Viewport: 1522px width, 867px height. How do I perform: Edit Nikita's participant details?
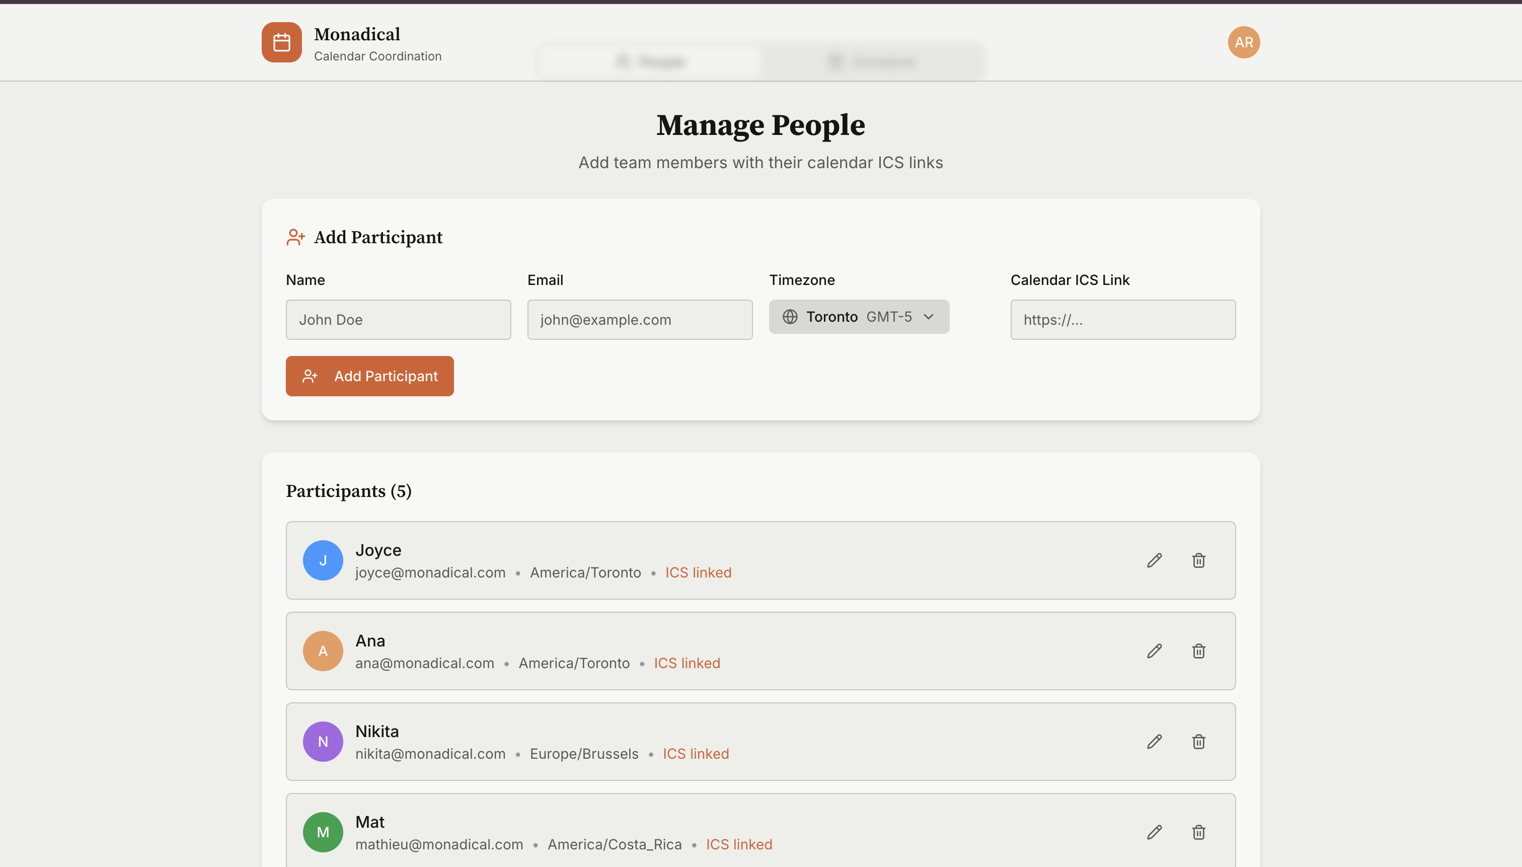point(1154,741)
